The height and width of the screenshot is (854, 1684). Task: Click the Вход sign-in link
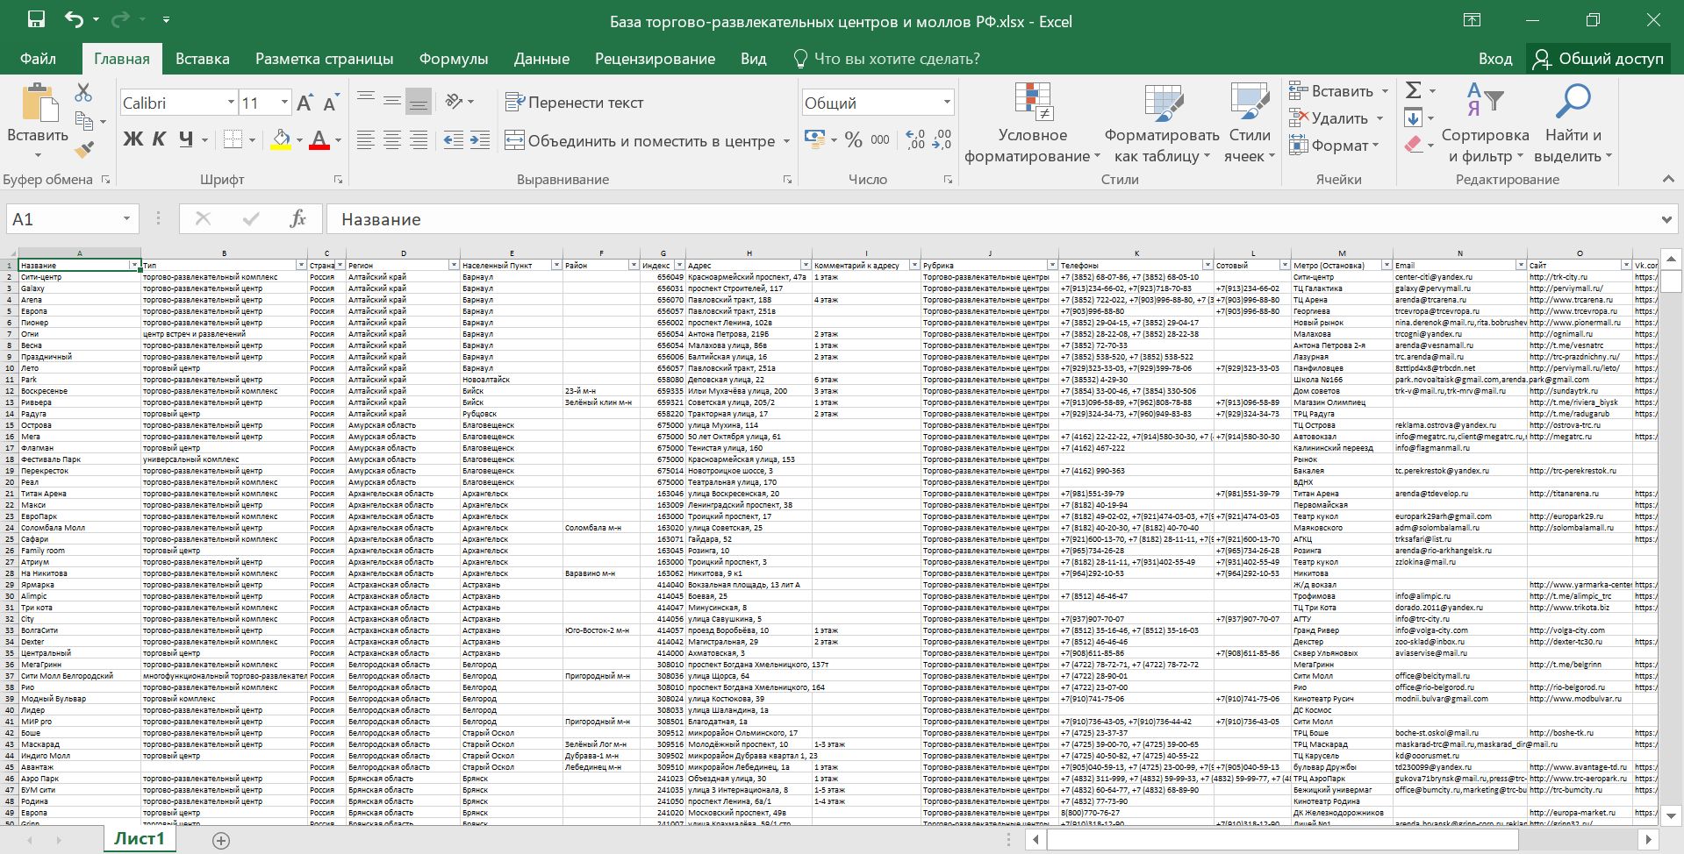tap(1494, 59)
